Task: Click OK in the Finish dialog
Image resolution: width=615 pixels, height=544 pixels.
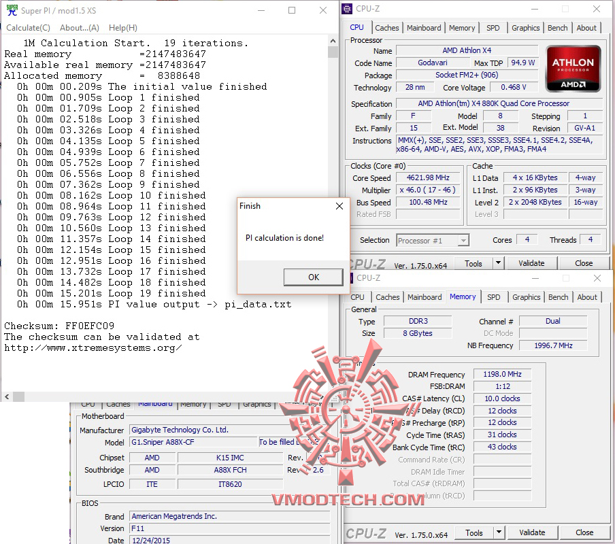Action: pos(314,277)
